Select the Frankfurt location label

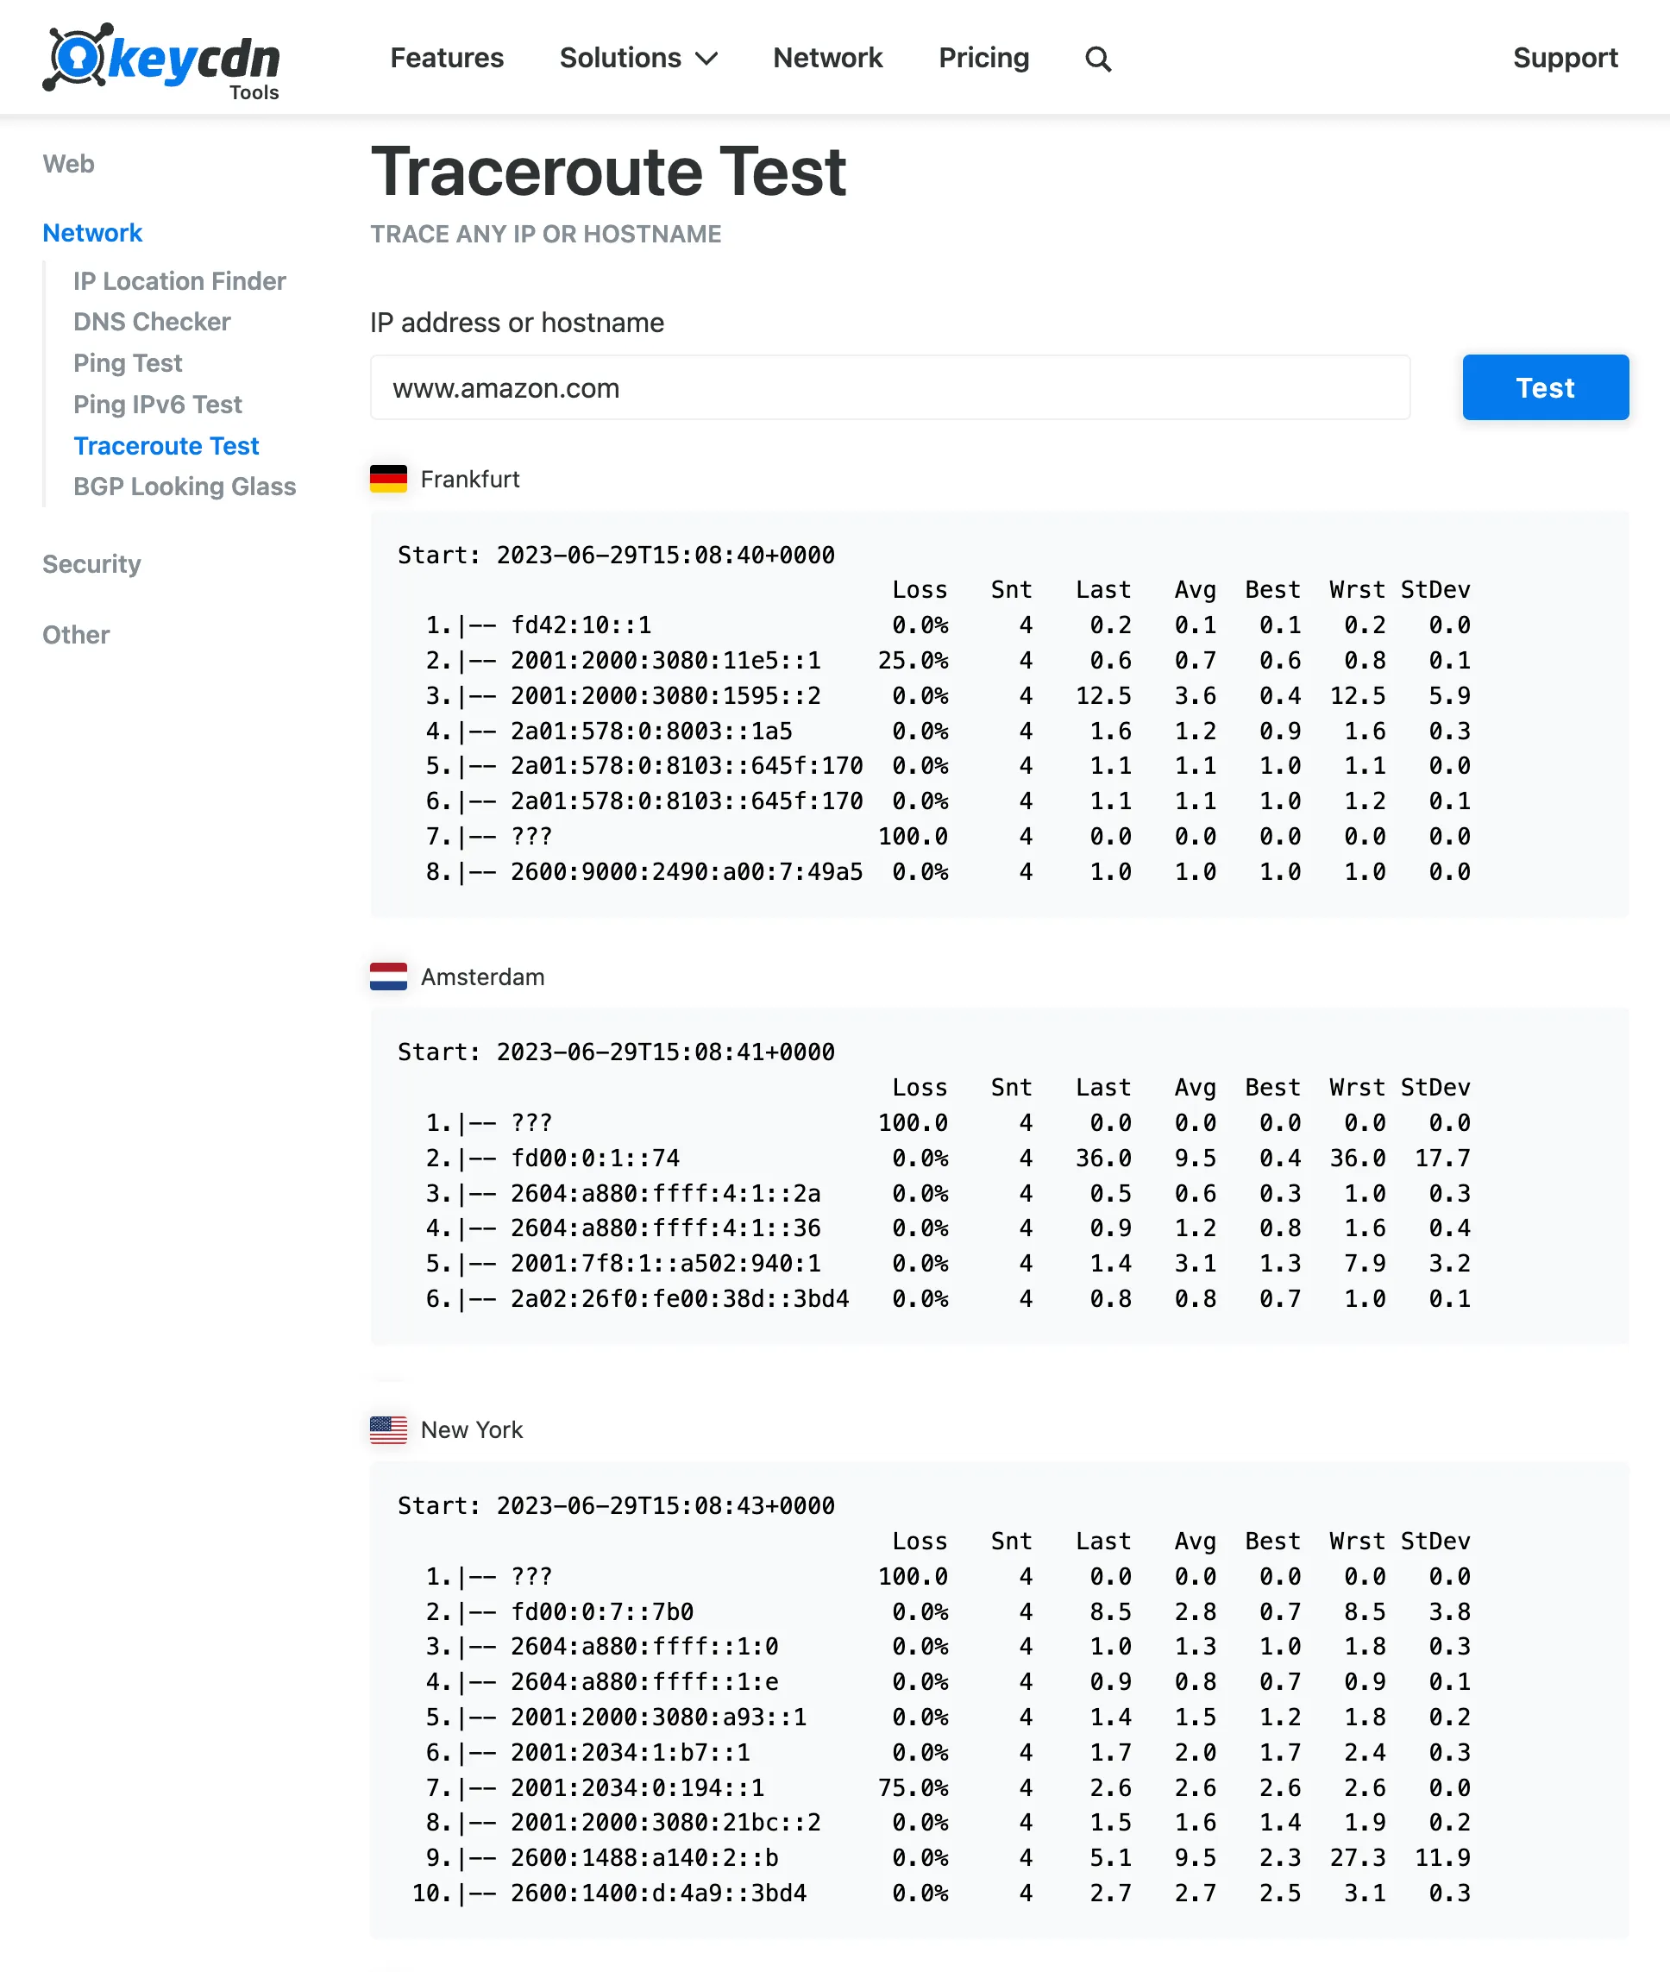(x=470, y=479)
